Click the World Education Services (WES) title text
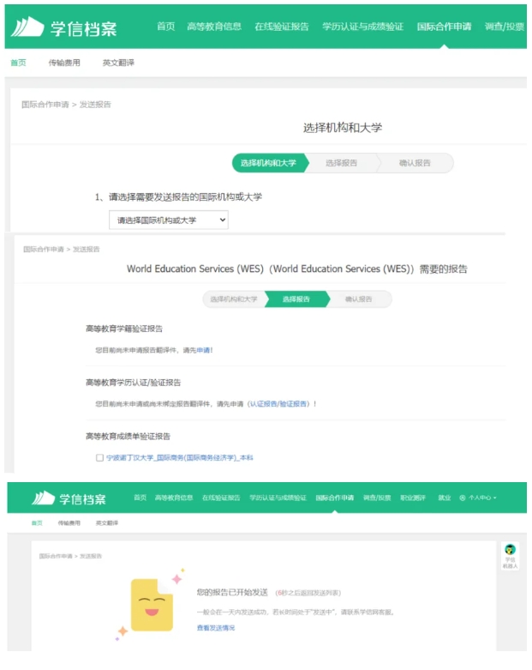 click(x=297, y=269)
